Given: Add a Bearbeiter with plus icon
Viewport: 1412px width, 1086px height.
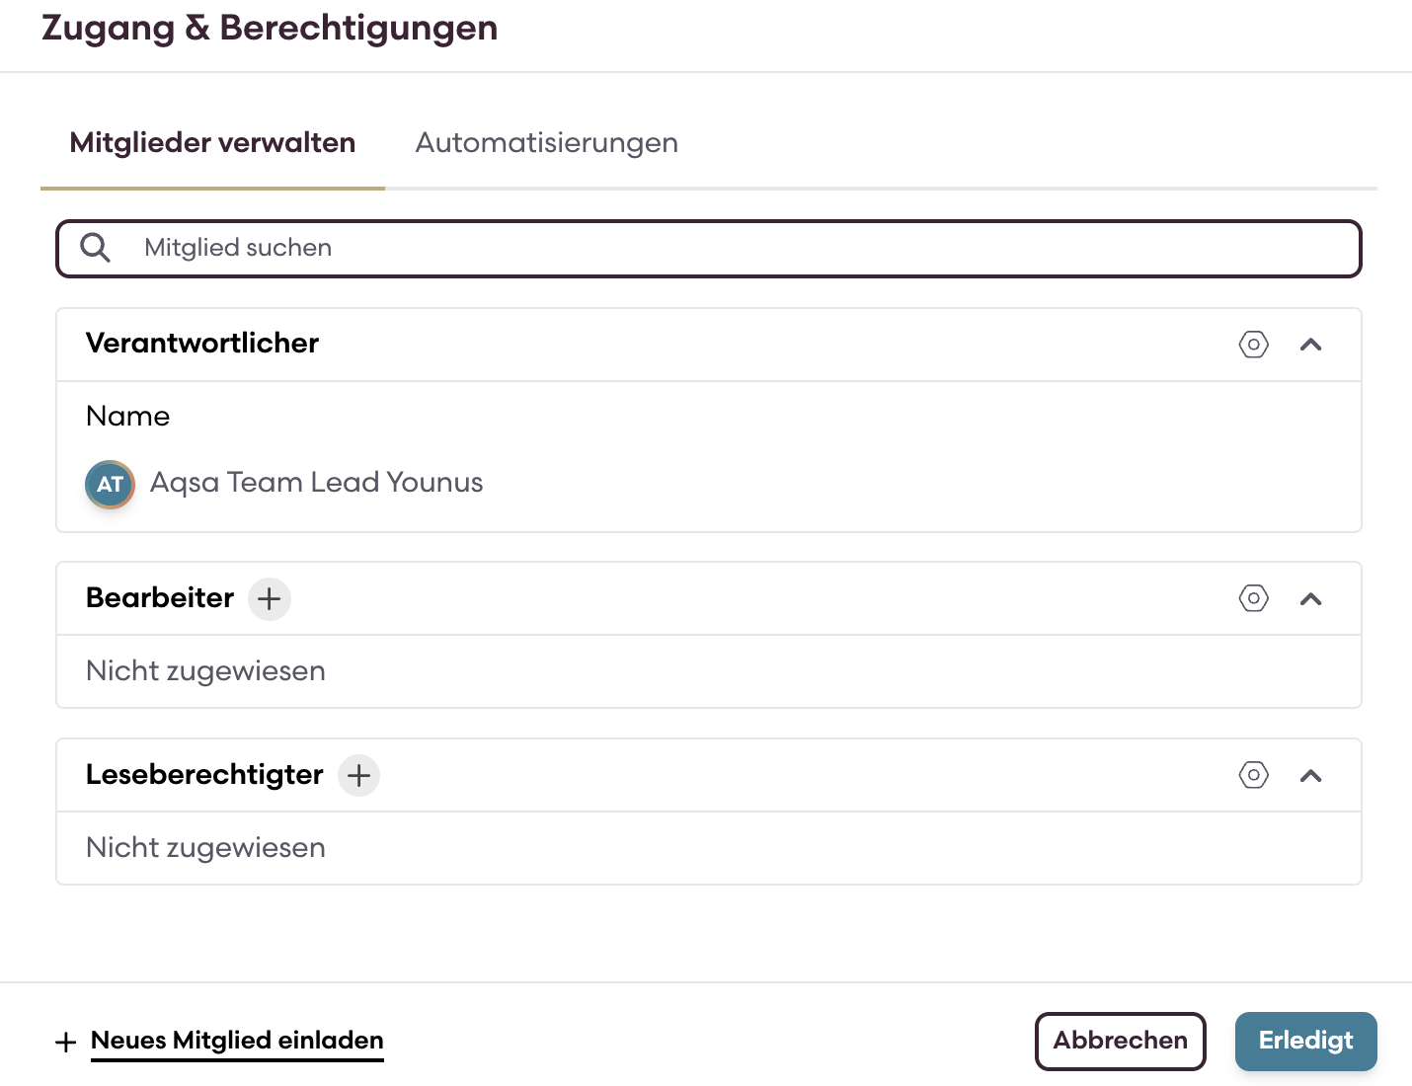Looking at the screenshot, I should pos(269,598).
